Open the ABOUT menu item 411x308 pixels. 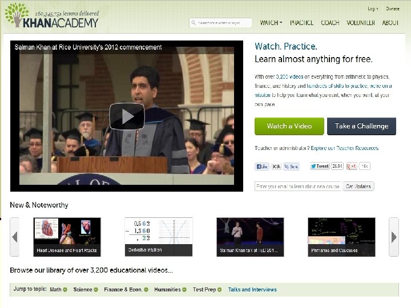pos(390,23)
